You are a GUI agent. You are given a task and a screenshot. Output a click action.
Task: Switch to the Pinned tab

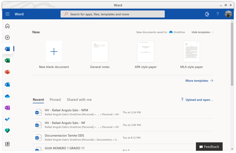(55, 100)
